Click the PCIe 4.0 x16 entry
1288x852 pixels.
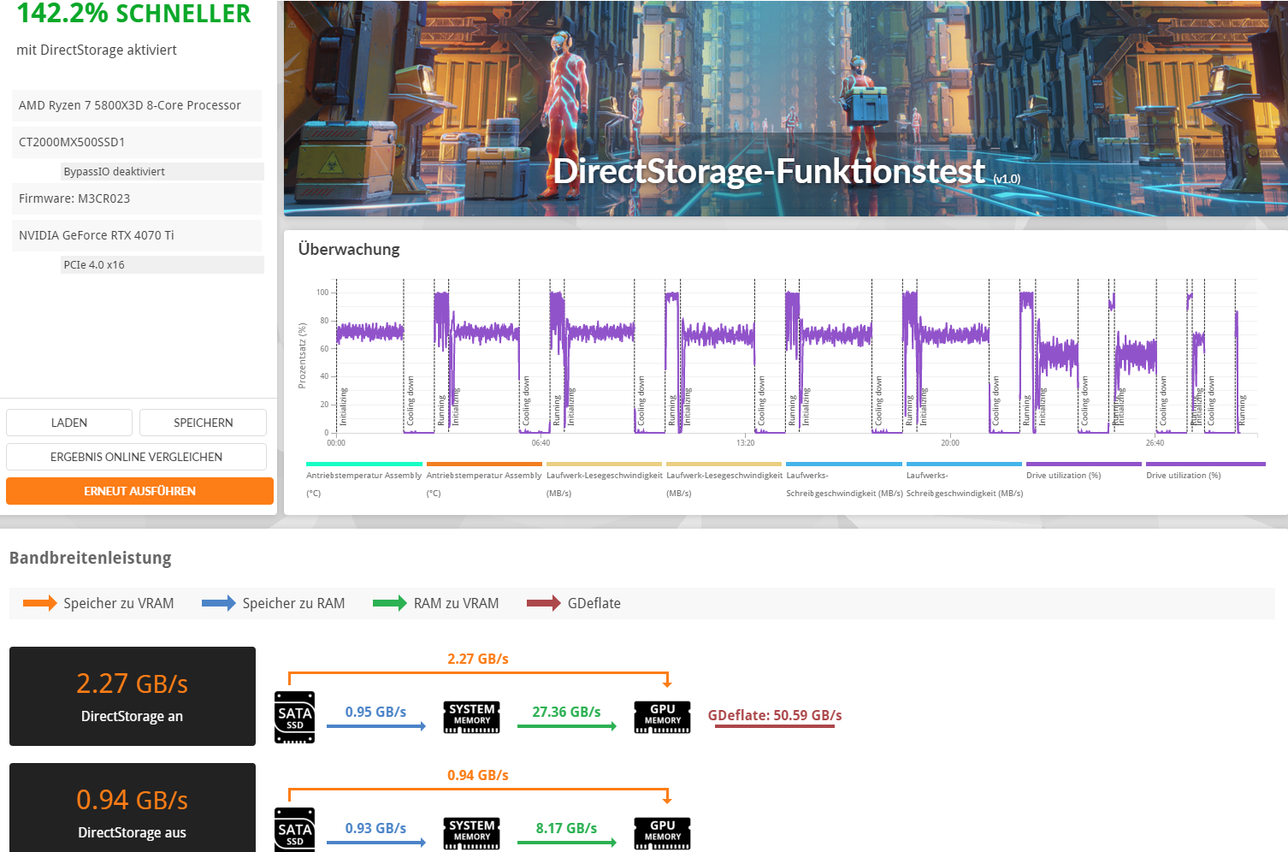tap(162, 264)
